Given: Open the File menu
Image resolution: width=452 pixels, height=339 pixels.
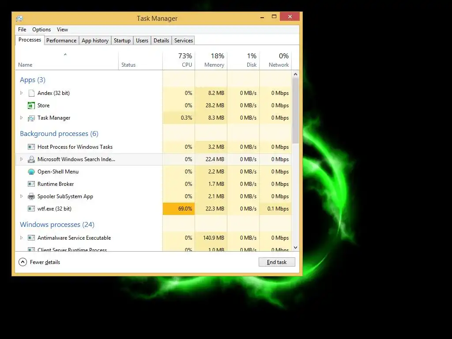Looking at the screenshot, I should (x=22, y=30).
